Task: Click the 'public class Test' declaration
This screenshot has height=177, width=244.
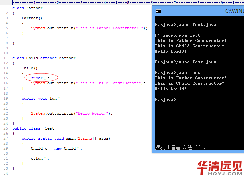Action: coord(33,128)
